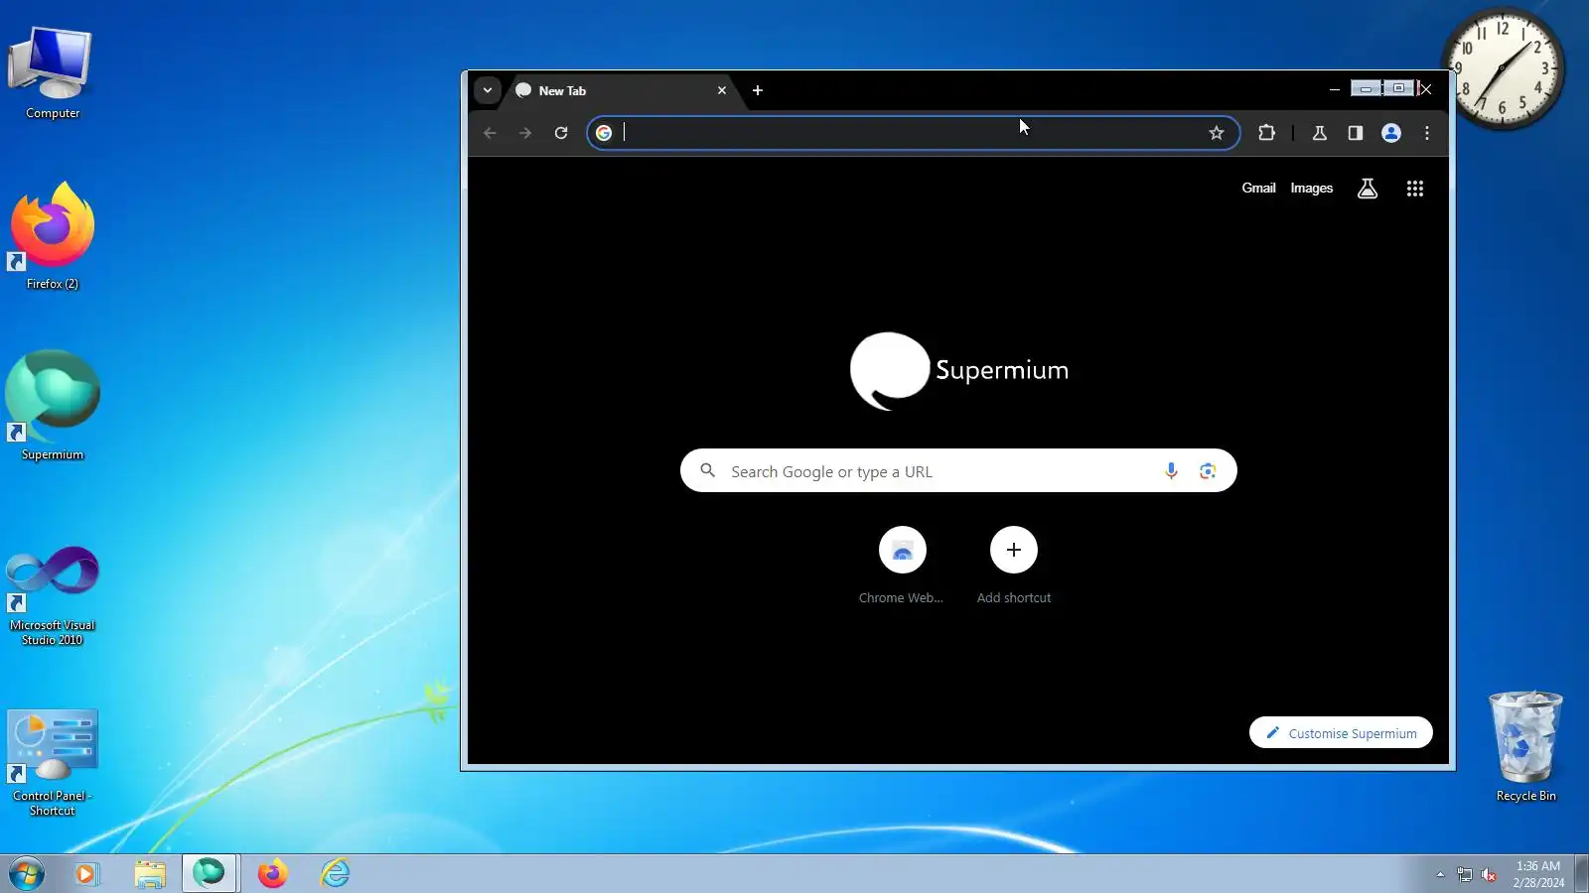
Task: Click the Supermium logo on the page
Action: click(959, 371)
